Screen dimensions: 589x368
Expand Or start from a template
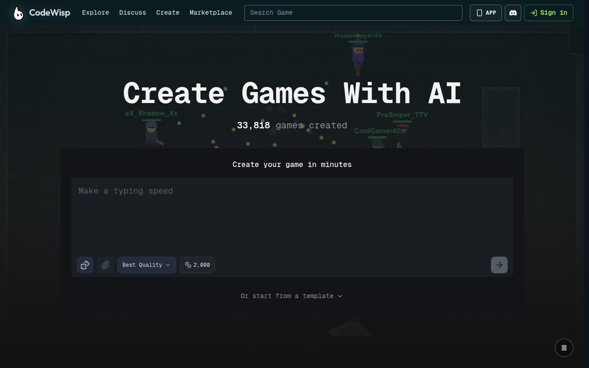pos(292,296)
